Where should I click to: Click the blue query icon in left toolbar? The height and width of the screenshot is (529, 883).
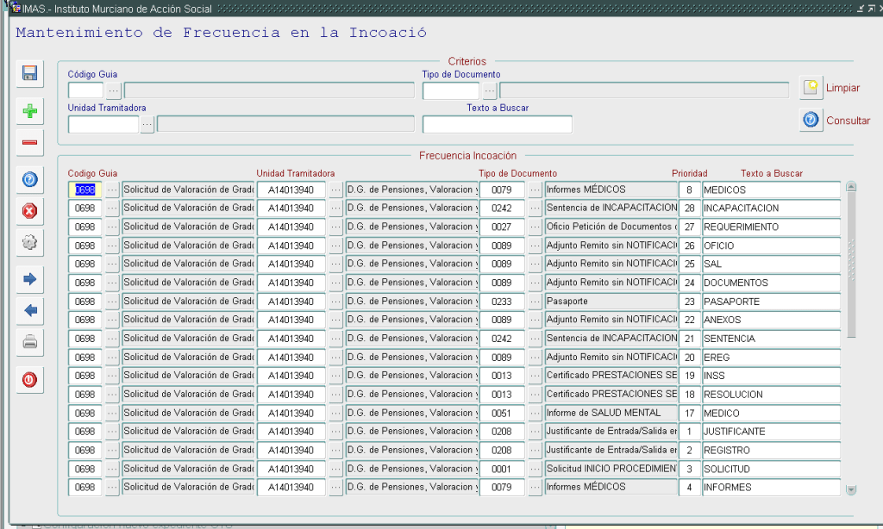(x=29, y=179)
